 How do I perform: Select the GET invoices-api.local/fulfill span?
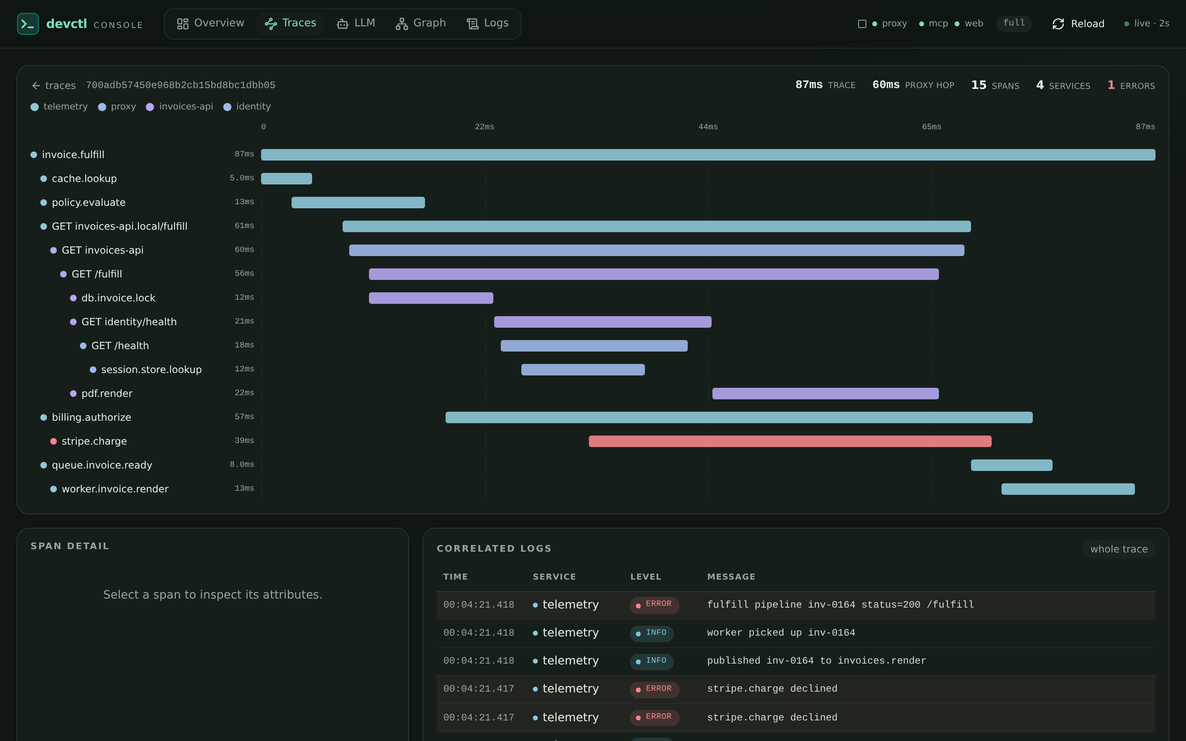pyautogui.click(x=593, y=226)
